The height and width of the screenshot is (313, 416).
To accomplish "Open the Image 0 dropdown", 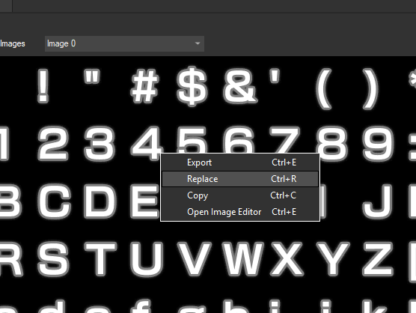I will [x=124, y=43].
